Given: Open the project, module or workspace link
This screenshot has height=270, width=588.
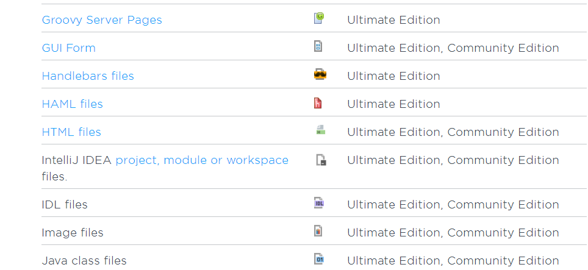Looking at the screenshot, I should tap(202, 160).
